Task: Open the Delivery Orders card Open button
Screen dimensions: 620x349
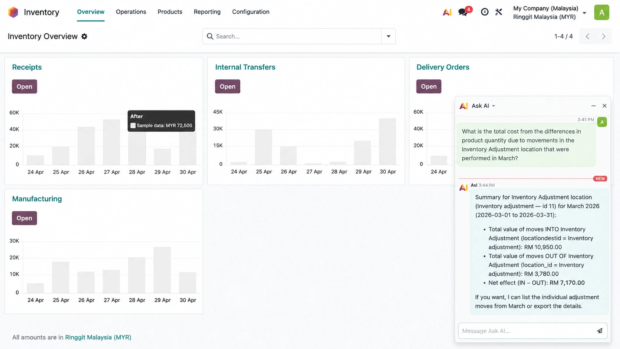Action: 429,86
